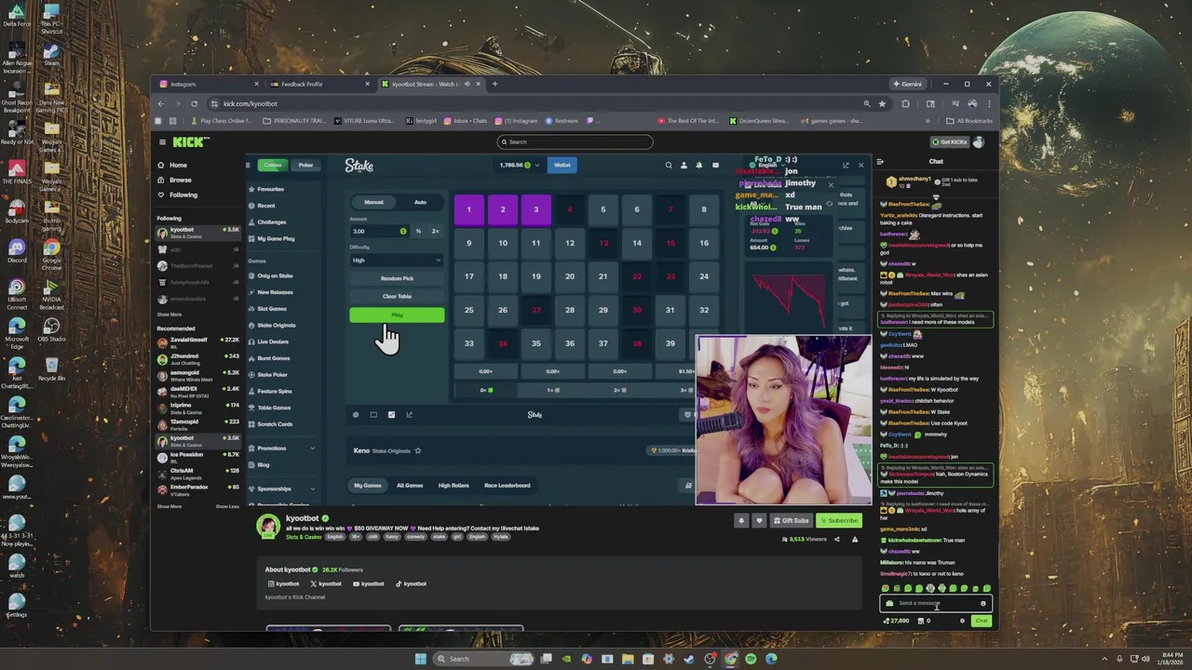The width and height of the screenshot is (1192, 670).
Task: Select Keno number 19 tile
Action: click(535, 276)
